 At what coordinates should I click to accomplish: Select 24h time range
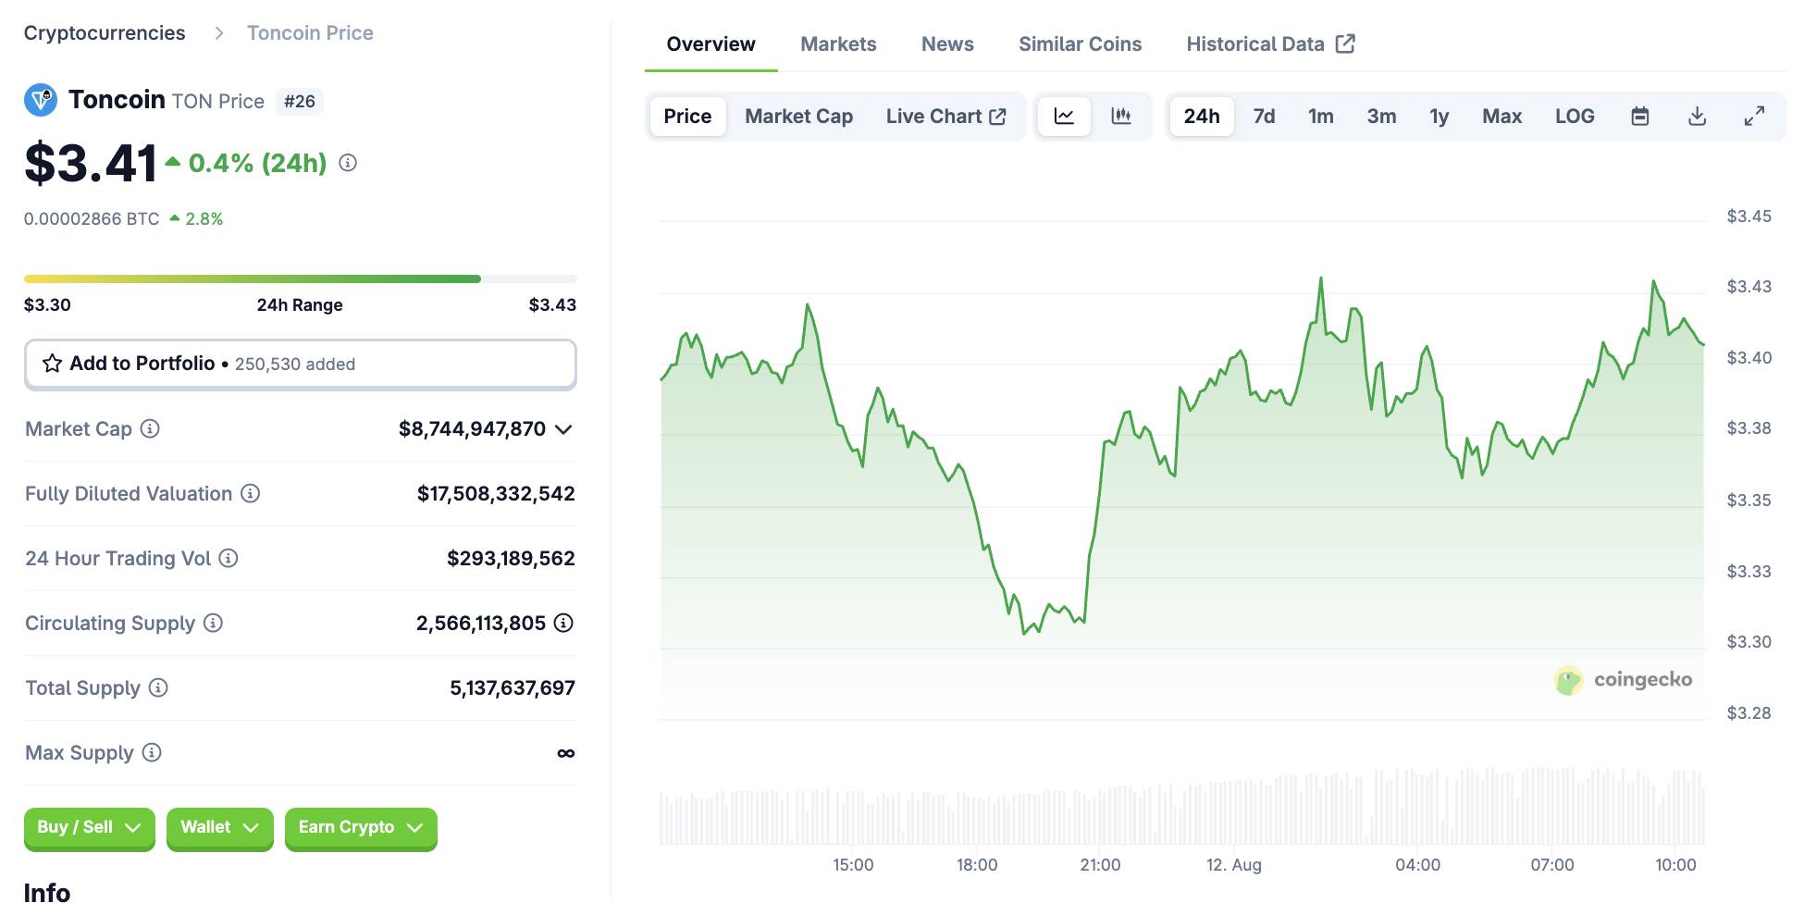point(1202,117)
